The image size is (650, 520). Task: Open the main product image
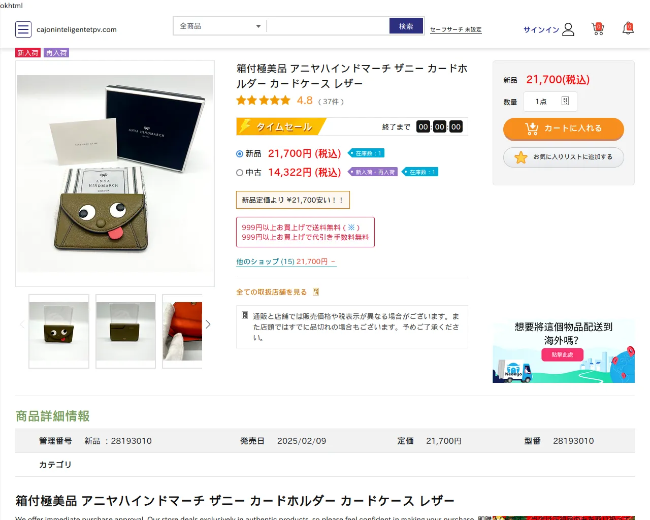[x=115, y=174]
